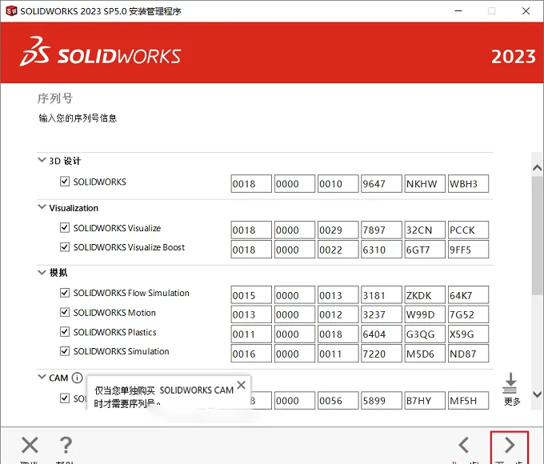544x464 pixels.
Task: Click the Simulation first field 0016
Action: (x=251, y=354)
